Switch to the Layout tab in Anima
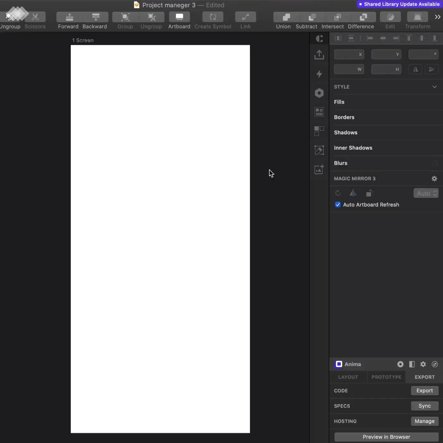This screenshot has width=443, height=443. (348, 377)
